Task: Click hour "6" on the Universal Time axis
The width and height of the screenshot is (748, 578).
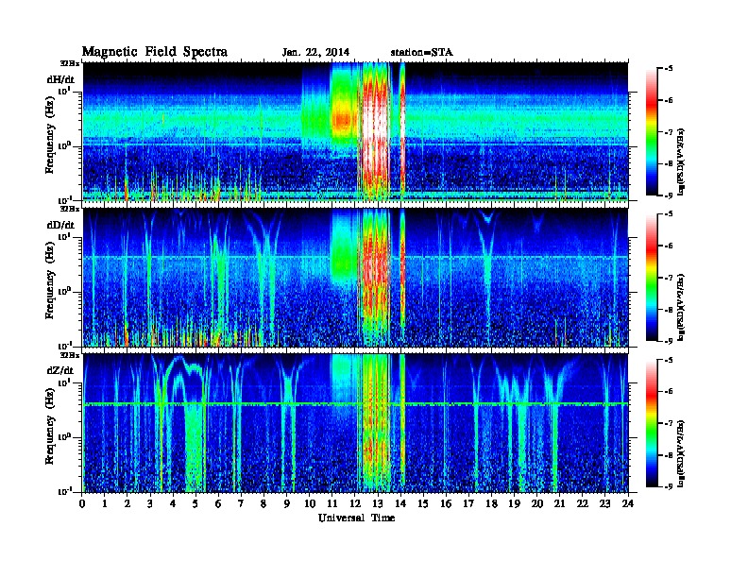Action: tap(218, 503)
